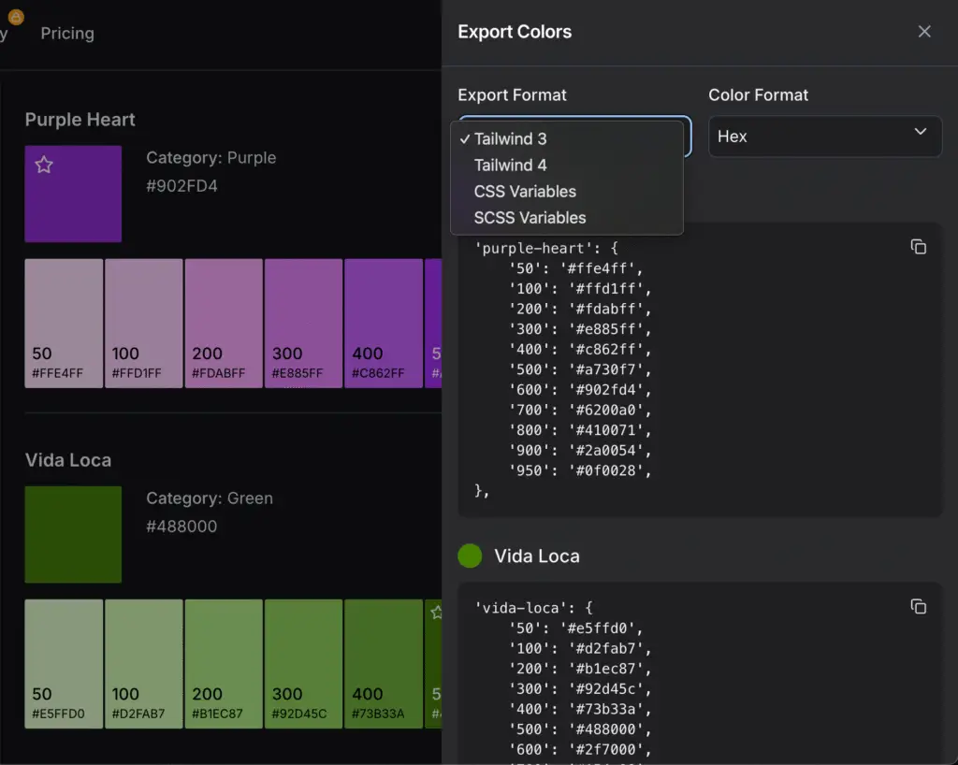Viewport: 958px width, 765px height.
Task: Copy the vida-loca code block
Action: 918,607
